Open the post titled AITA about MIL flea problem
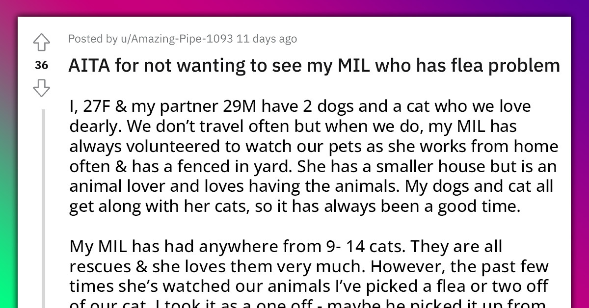The width and height of the screenshot is (589, 308). tap(314, 65)
